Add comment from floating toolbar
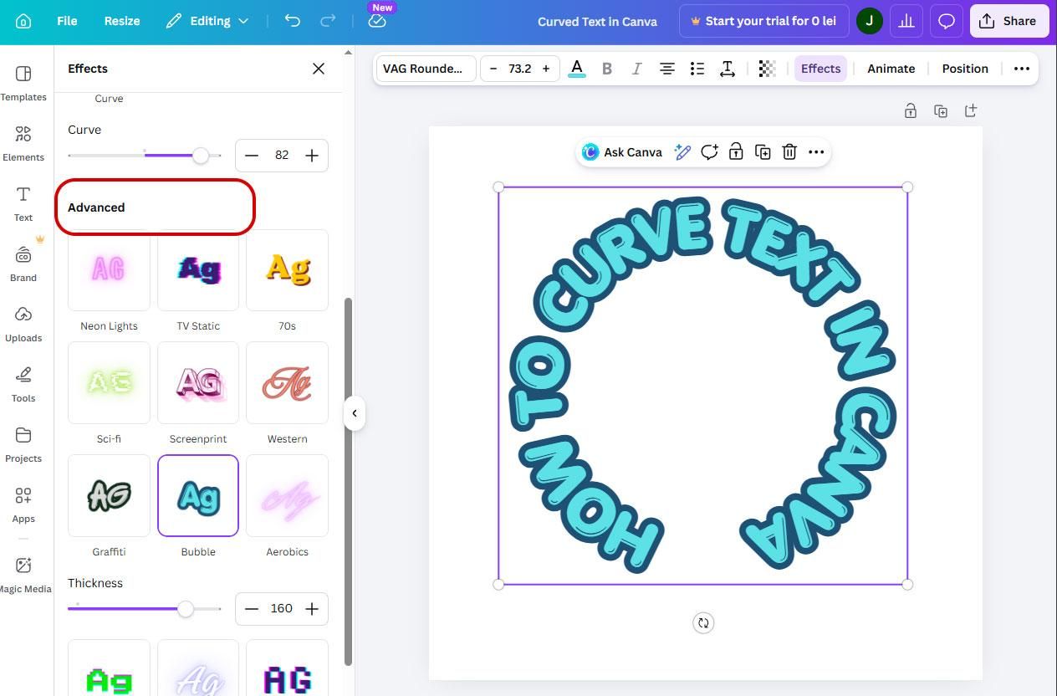Image resolution: width=1057 pixels, height=696 pixels. (709, 152)
